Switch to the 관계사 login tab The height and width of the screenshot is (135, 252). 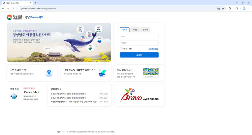[x=145, y=30]
